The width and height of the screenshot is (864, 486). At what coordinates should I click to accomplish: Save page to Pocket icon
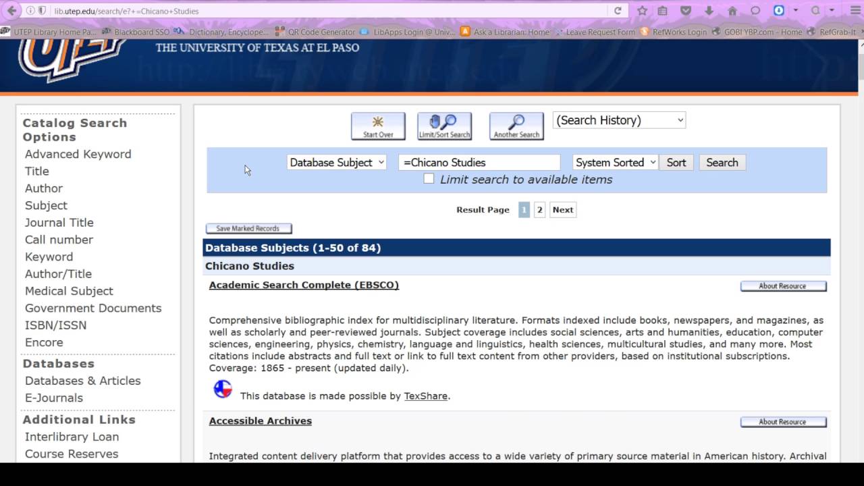point(686,11)
